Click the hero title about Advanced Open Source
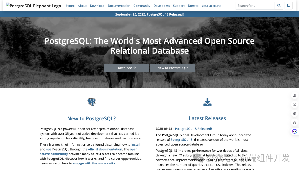The image size is (299, 170). pos(149,46)
